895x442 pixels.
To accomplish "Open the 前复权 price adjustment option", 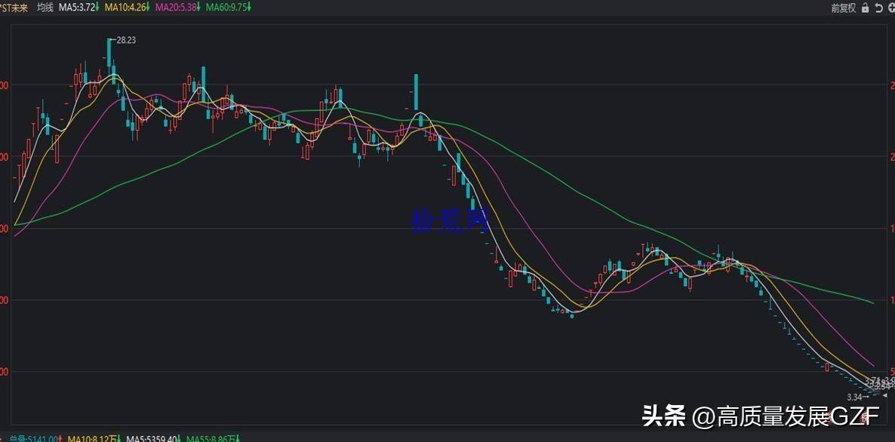I will [843, 8].
